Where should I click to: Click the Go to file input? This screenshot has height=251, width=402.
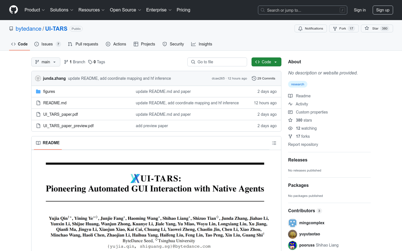pyautogui.click(x=217, y=62)
